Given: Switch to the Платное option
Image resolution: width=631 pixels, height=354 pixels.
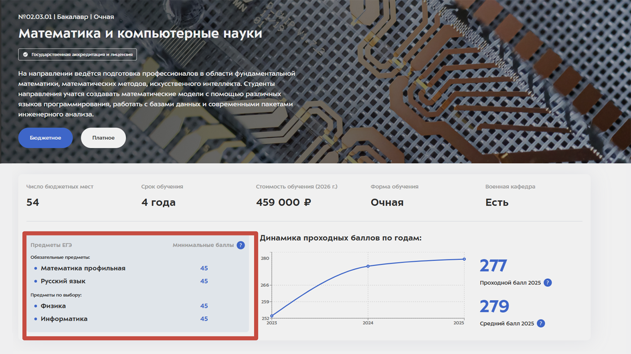Looking at the screenshot, I should click(103, 138).
